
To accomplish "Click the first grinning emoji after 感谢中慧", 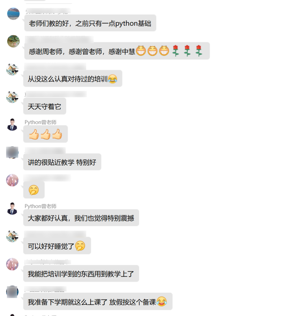I will point(141,51).
